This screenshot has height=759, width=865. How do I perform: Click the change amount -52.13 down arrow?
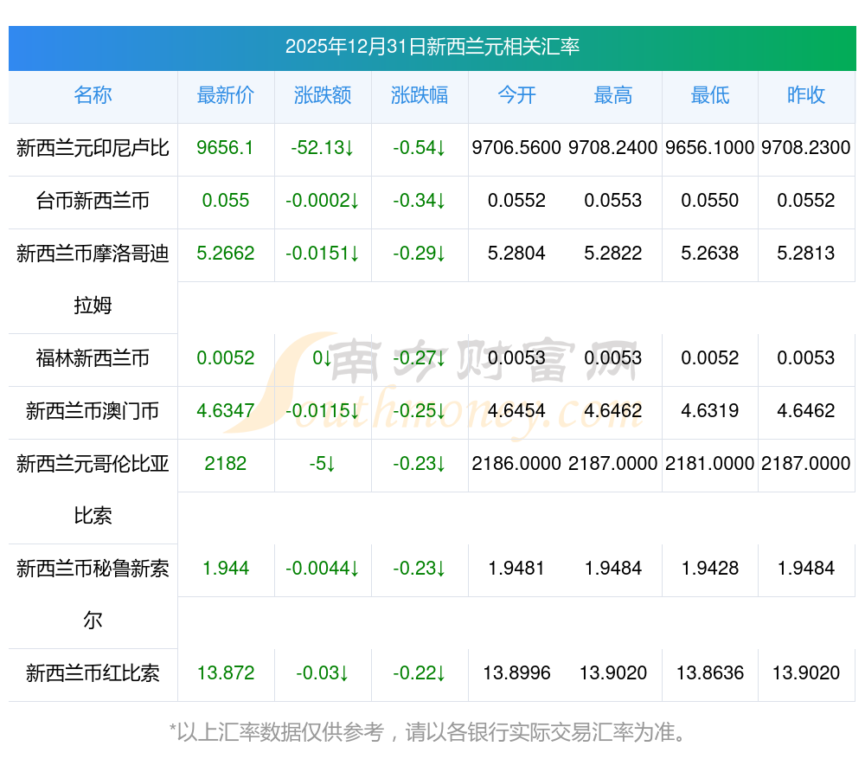pyautogui.click(x=348, y=148)
